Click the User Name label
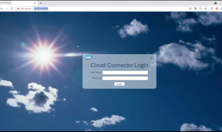222x132 pixels. pos(96,72)
